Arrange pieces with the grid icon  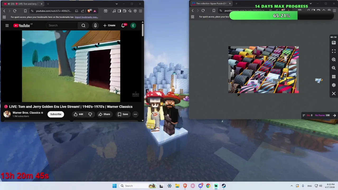(334, 77)
